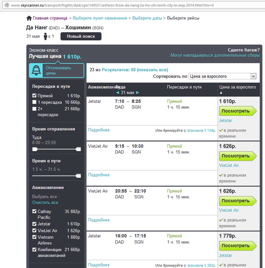
Task: Uncheck Cathay Pacific airline filter
Action: click(34, 211)
